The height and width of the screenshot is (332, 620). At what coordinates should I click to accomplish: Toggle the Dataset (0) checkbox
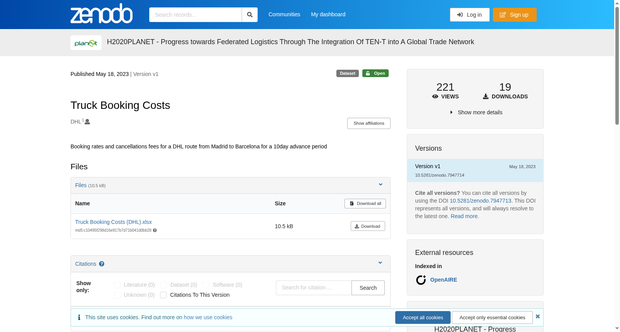click(x=164, y=285)
